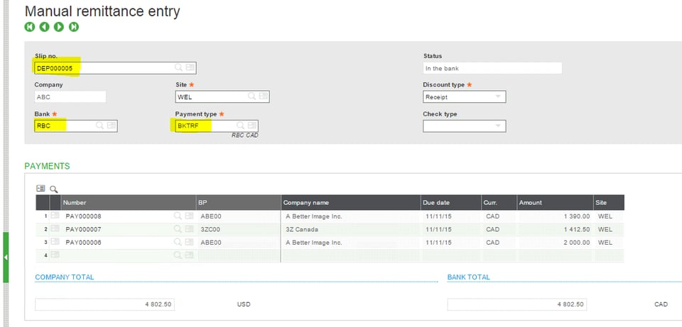This screenshot has width=682, height=327.
Task: Sort by Due date column header
Action: (450, 202)
